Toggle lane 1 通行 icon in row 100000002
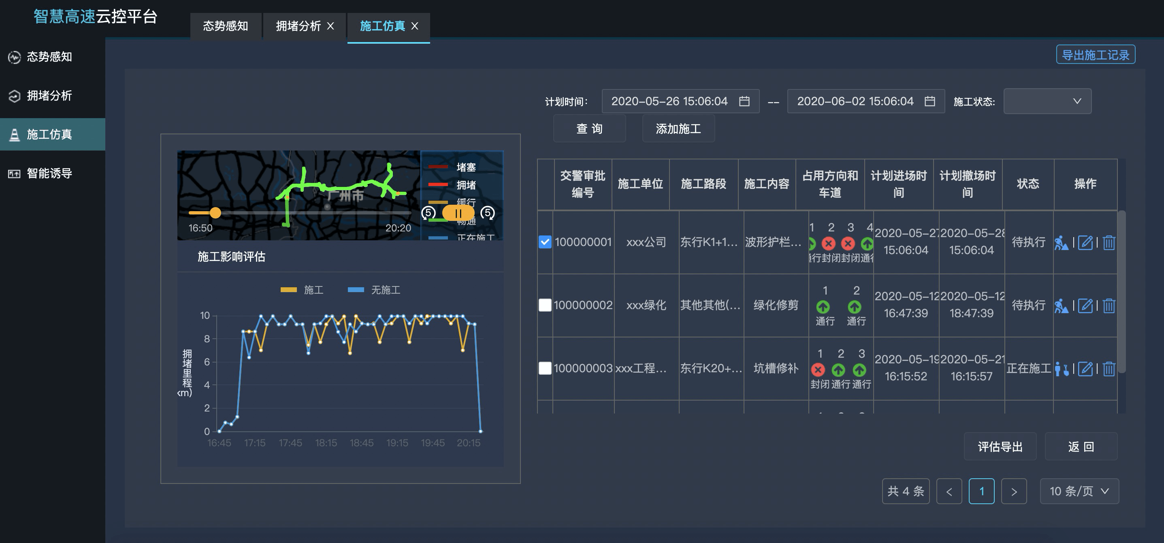Image resolution: width=1164 pixels, height=543 pixels. pos(823,307)
